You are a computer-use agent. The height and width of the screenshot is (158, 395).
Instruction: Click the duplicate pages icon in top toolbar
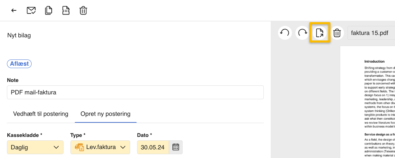click(x=49, y=10)
